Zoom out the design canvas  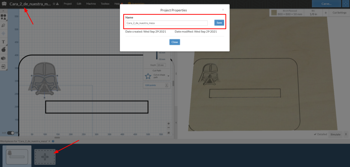169,128
